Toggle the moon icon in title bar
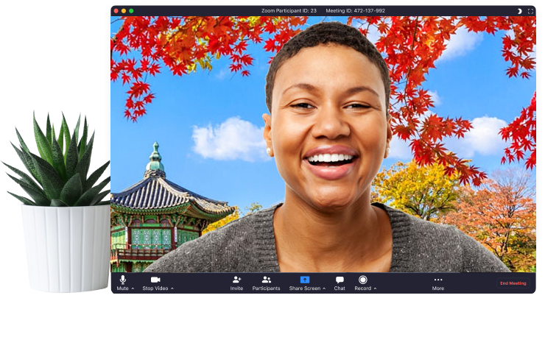The height and width of the screenshot is (351, 545). (x=519, y=11)
